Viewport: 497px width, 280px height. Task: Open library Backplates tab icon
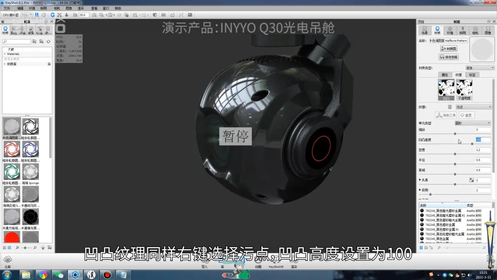click(x=31, y=30)
